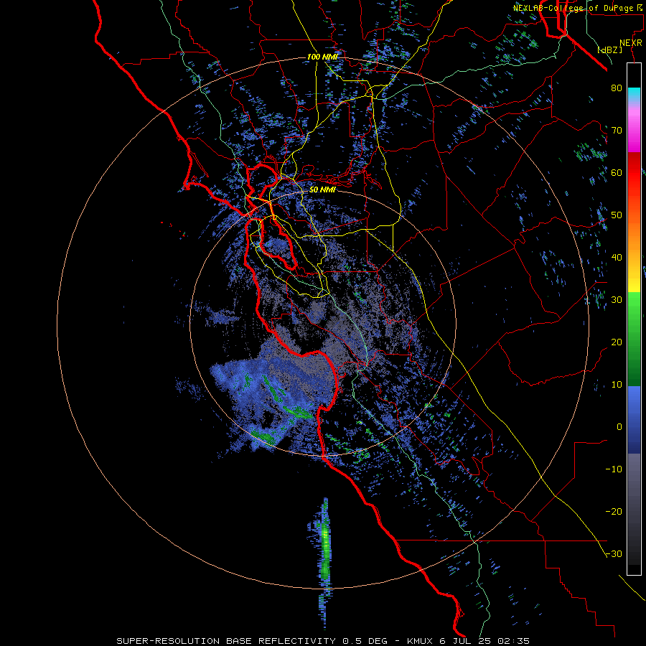646x646 pixels.
Task: Click the 60 value on the dBZ scale
Action: (x=617, y=172)
